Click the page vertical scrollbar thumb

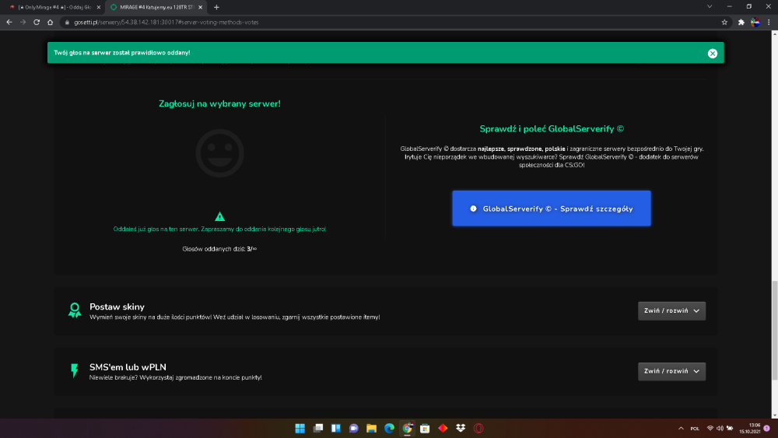click(x=774, y=331)
